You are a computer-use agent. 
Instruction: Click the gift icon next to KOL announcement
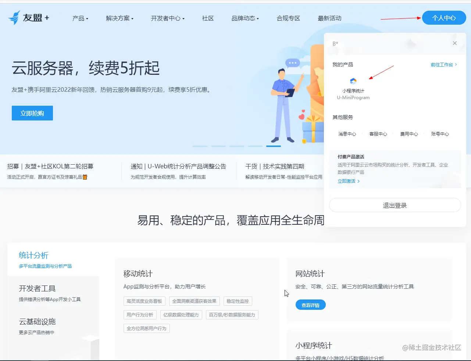pyautogui.click(x=85, y=177)
